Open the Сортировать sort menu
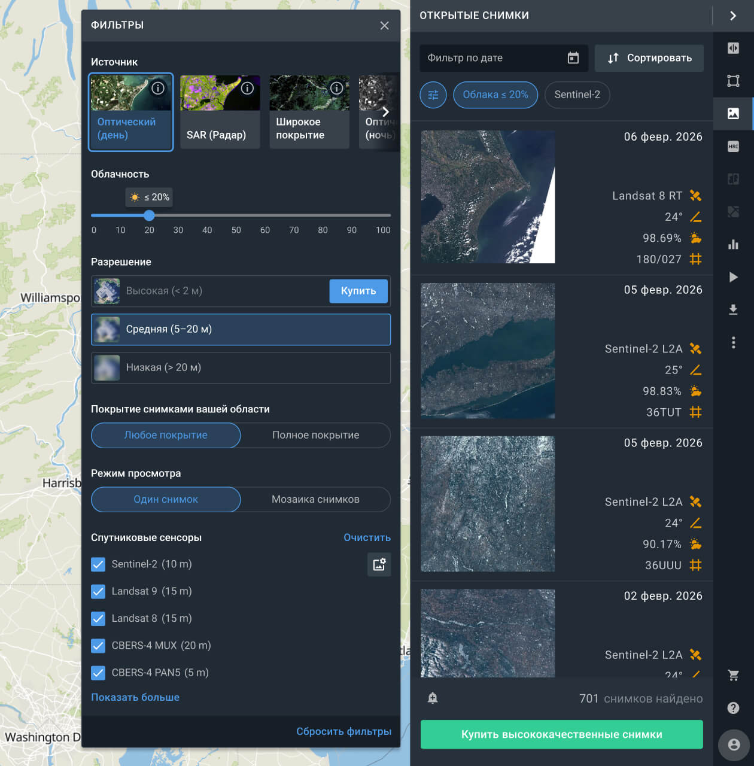The width and height of the screenshot is (754, 766). pos(649,58)
